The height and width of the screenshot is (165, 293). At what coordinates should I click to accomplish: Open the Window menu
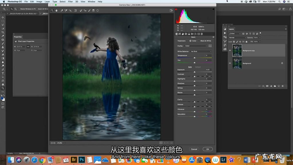91,1
